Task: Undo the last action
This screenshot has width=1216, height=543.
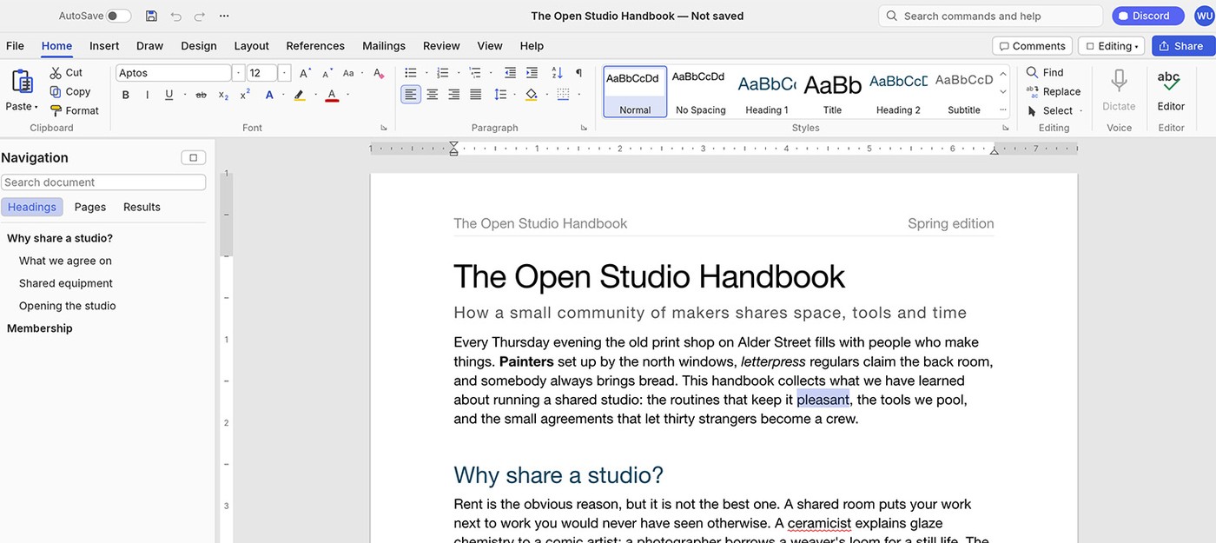Action: [x=176, y=16]
